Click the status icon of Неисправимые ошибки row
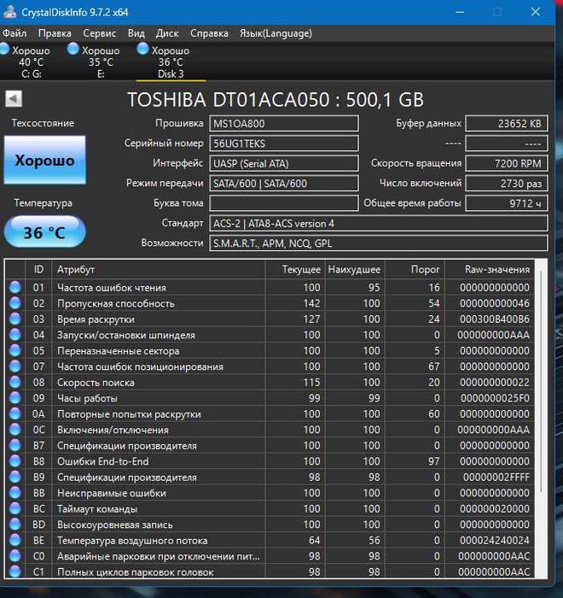 (15, 493)
